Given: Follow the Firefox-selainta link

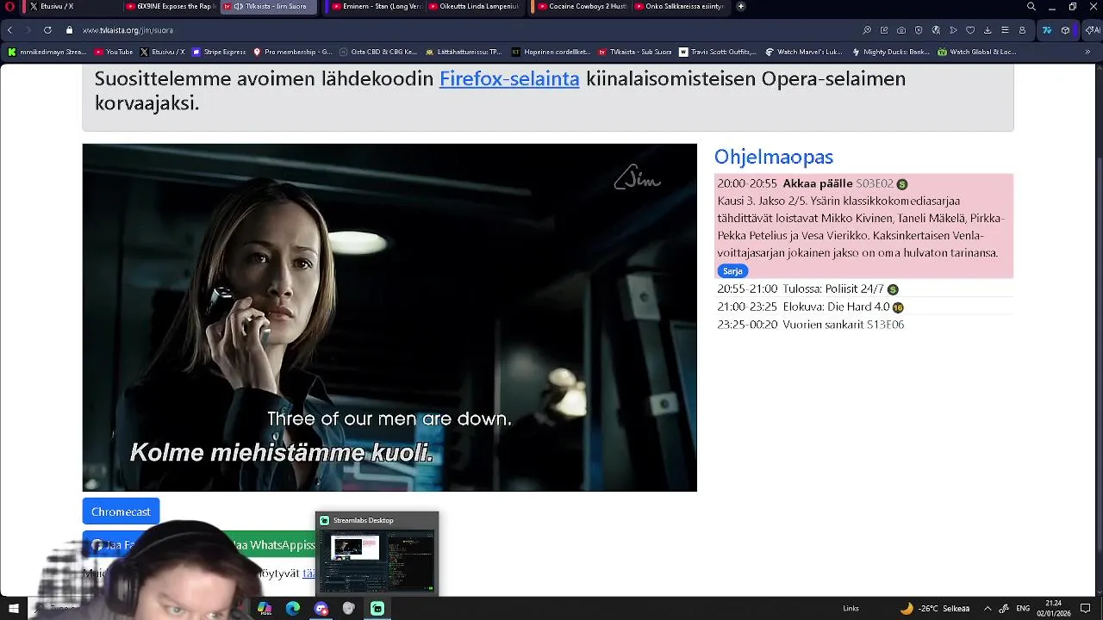Looking at the screenshot, I should [x=509, y=78].
